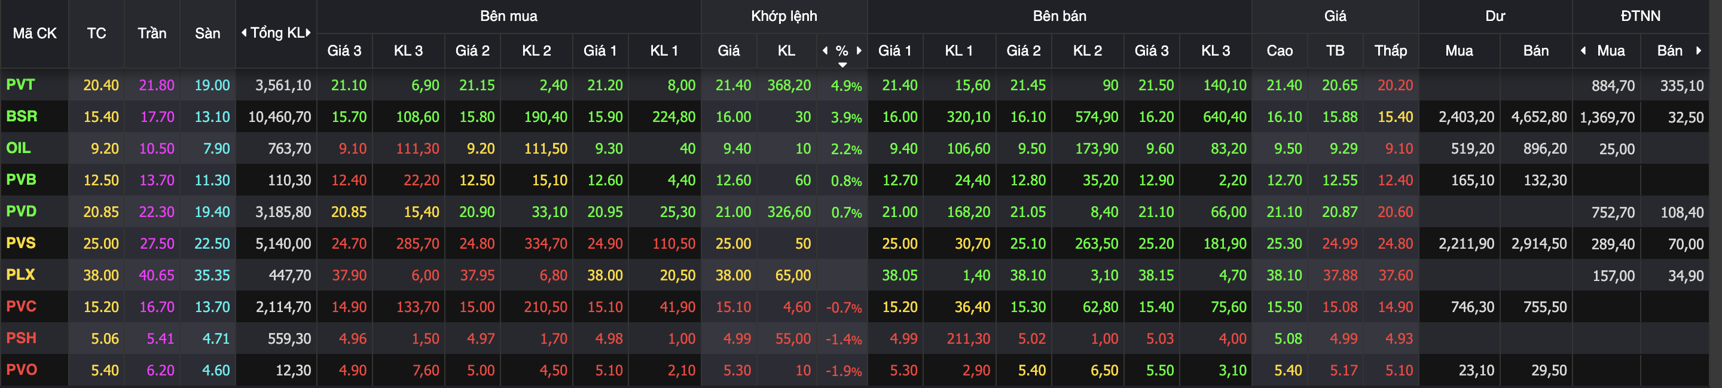The image size is (1722, 388).
Task: Click Giá Cao column header
Action: (1280, 51)
